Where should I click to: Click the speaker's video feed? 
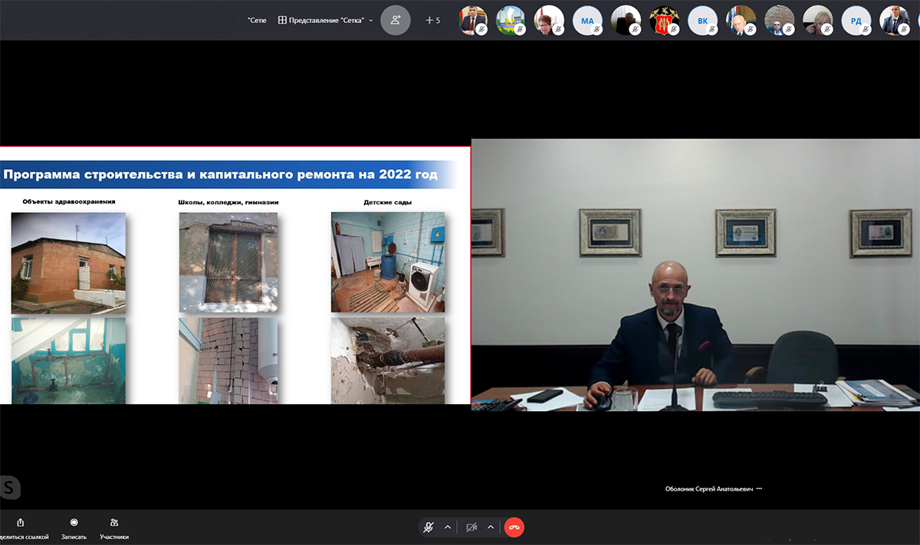point(695,275)
